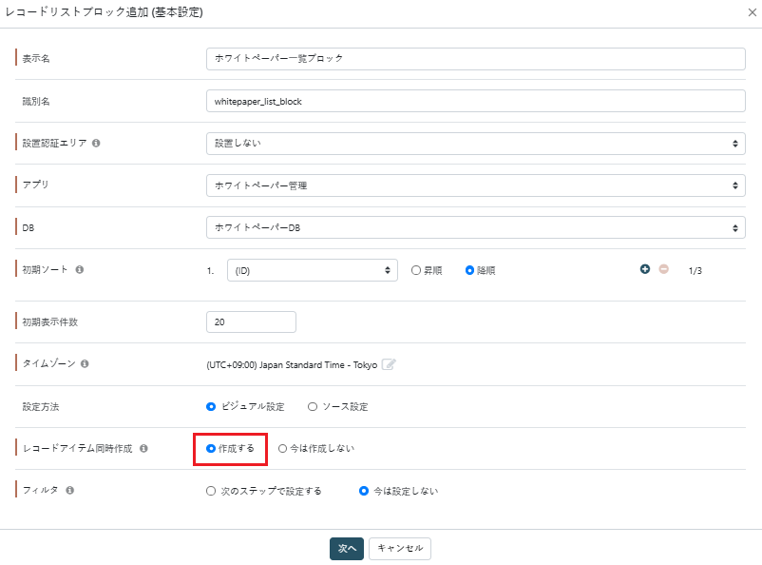Click the 初期表示件数 field showing 20
Image resolution: width=762 pixels, height=565 pixels.
coord(251,321)
